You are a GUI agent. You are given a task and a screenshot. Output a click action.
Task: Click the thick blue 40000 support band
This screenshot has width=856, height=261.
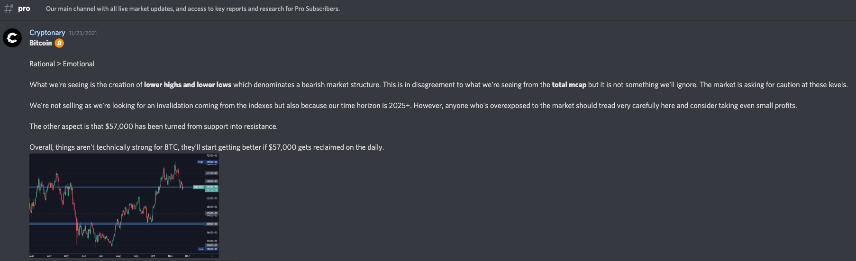pos(114,224)
